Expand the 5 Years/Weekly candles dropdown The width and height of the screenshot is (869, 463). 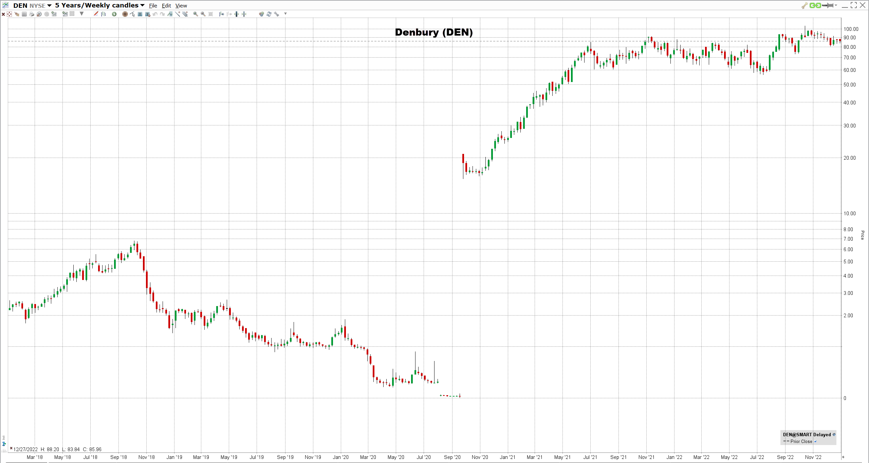pos(142,5)
